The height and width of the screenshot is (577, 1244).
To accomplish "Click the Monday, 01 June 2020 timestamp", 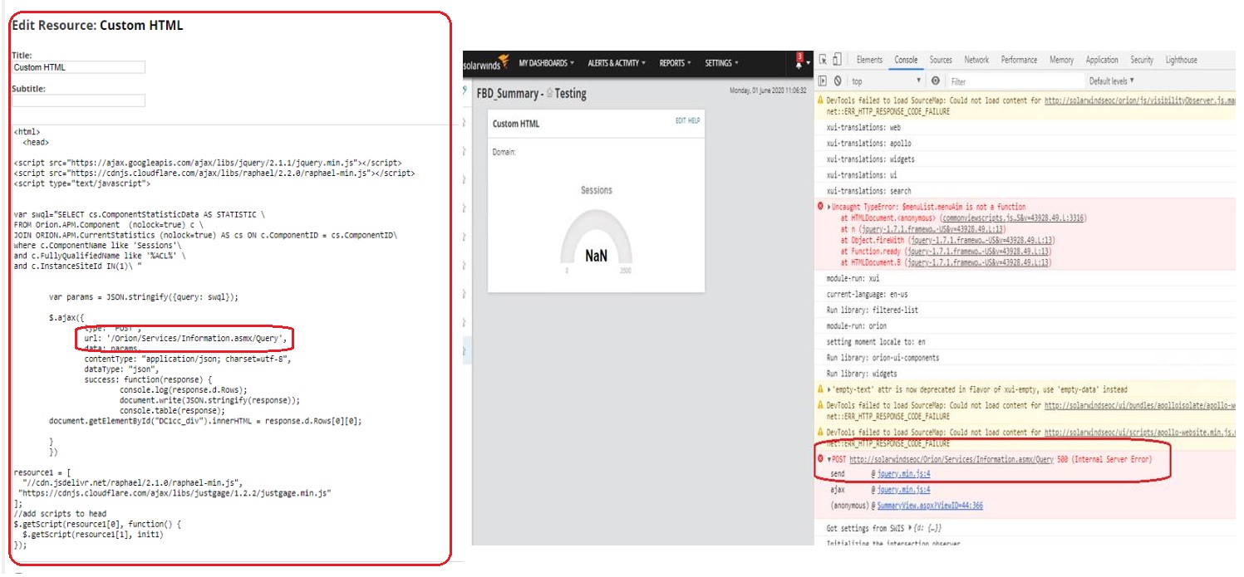I will click(768, 90).
